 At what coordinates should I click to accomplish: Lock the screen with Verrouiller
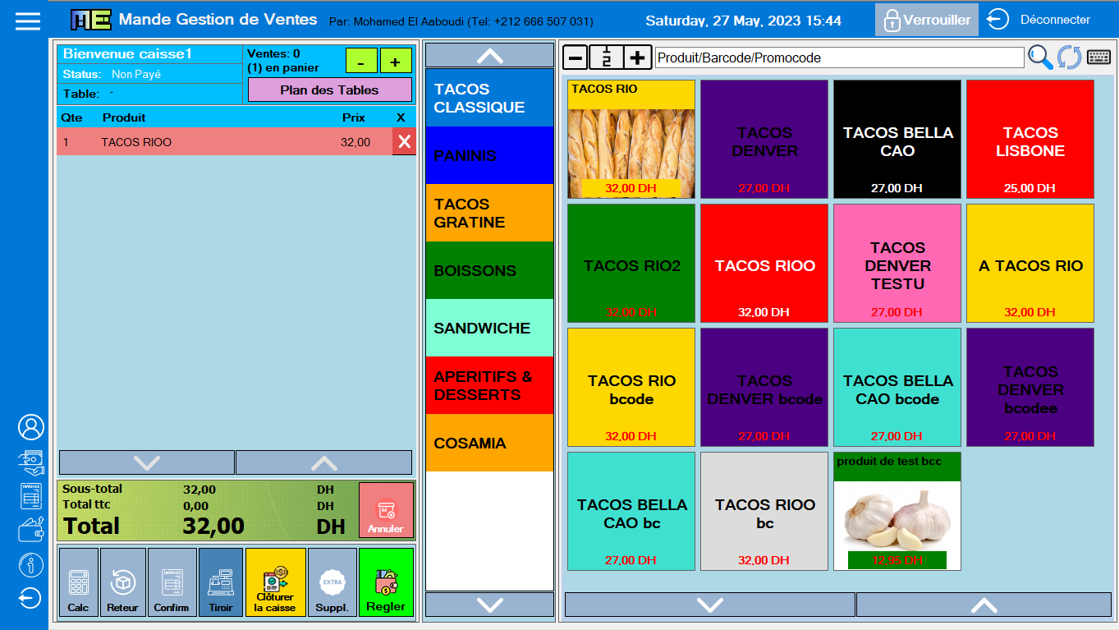[x=927, y=20]
